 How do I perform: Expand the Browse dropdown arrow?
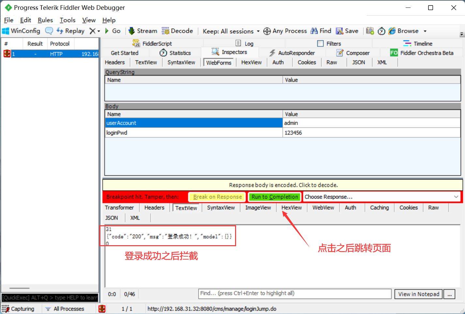click(x=425, y=31)
